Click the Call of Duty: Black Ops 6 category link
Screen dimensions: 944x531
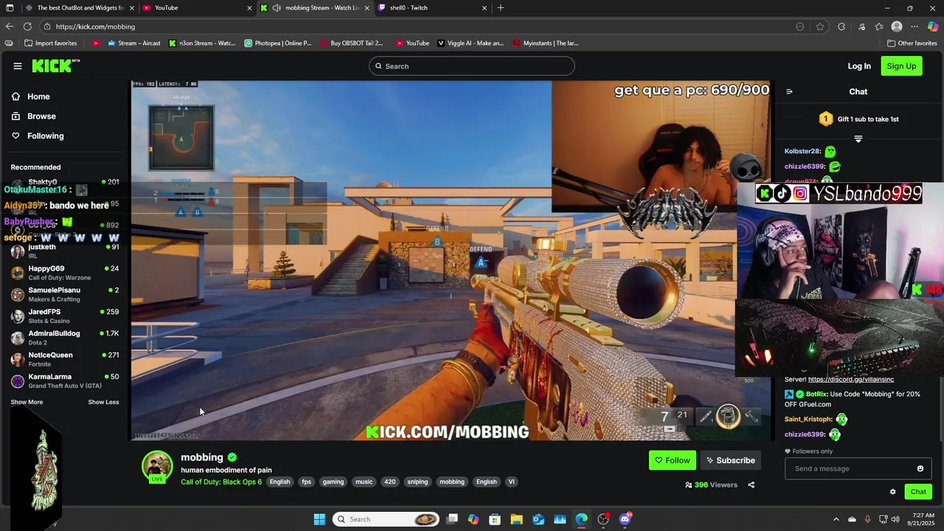tap(221, 482)
